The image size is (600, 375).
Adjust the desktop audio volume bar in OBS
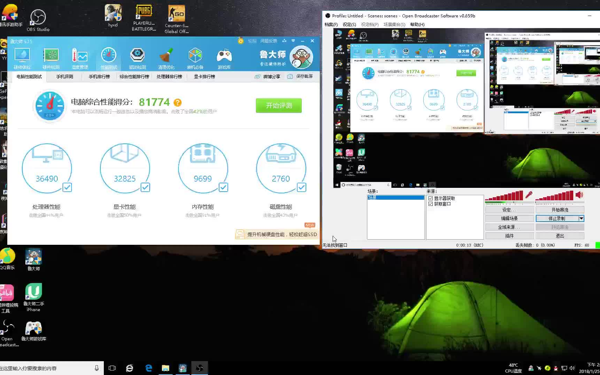[x=554, y=196]
